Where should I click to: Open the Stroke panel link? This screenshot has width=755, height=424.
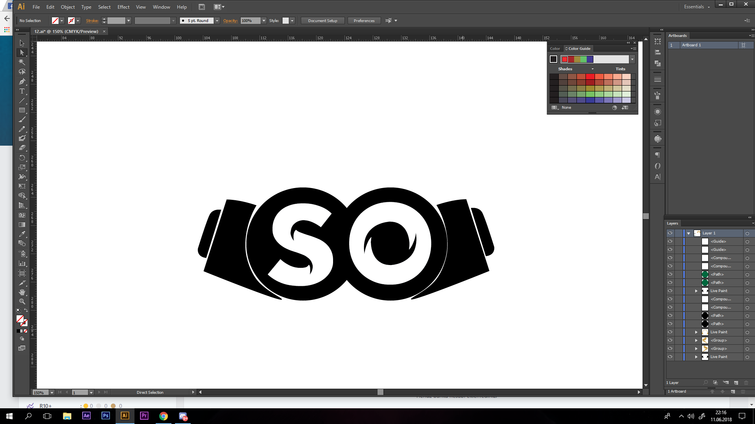coord(92,21)
